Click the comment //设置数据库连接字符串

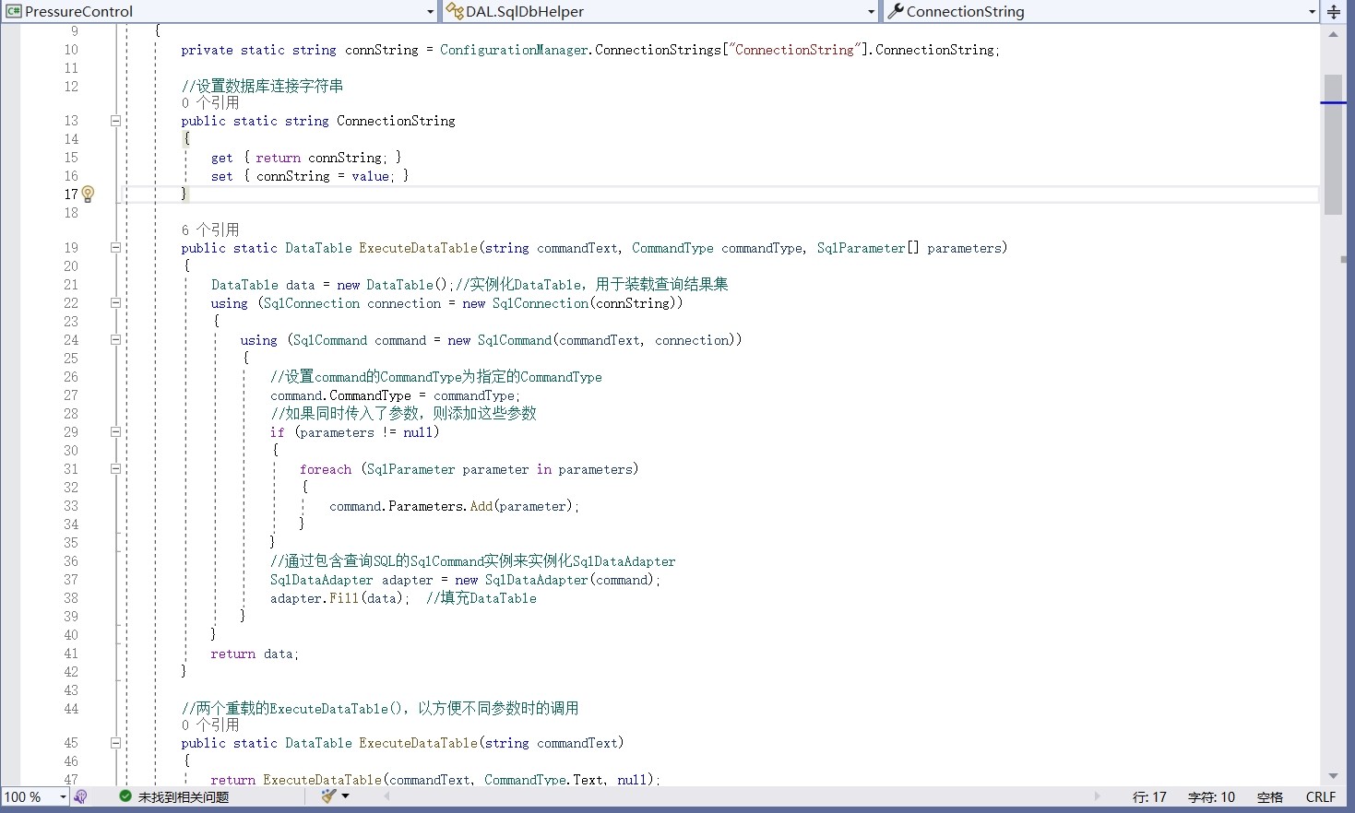tap(262, 86)
